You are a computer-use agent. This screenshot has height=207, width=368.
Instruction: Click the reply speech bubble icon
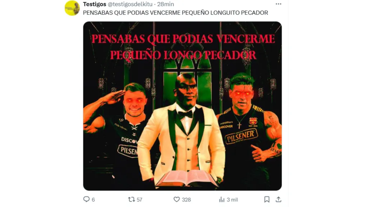(x=86, y=199)
